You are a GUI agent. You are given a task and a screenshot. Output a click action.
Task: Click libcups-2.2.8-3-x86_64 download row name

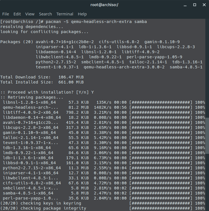[31, 127]
